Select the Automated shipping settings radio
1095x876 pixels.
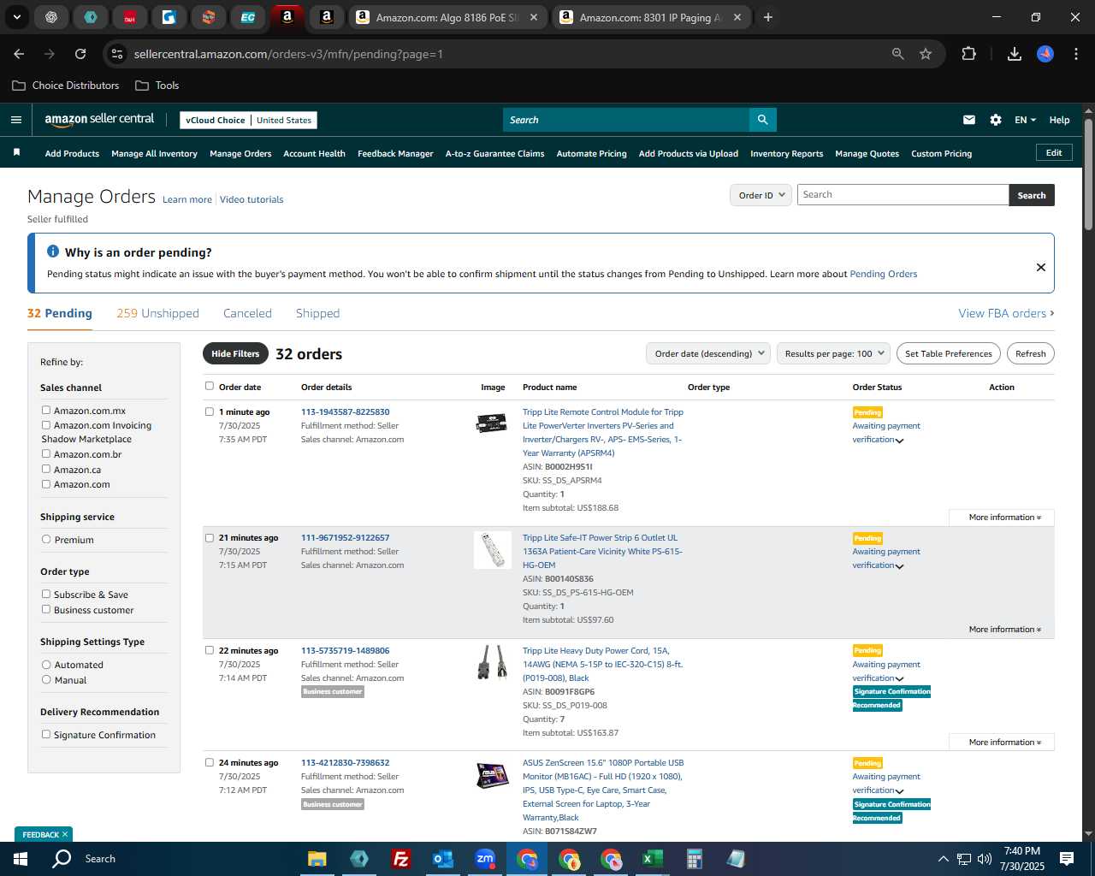(x=46, y=664)
